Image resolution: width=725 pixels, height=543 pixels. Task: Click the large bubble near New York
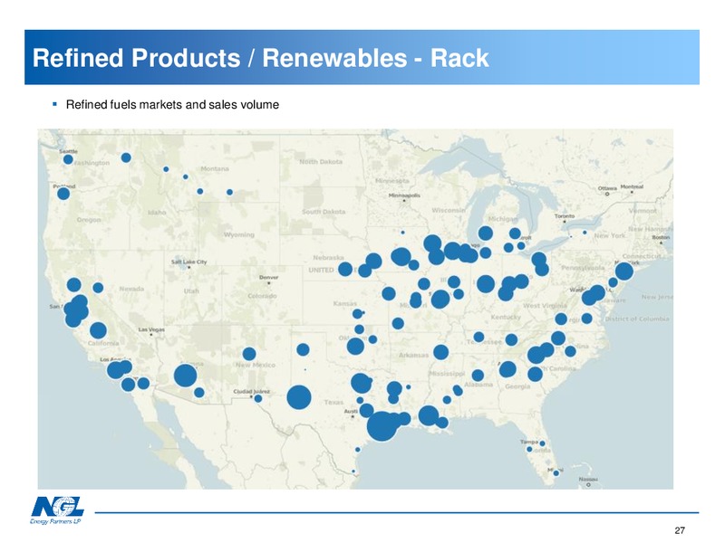(x=623, y=271)
